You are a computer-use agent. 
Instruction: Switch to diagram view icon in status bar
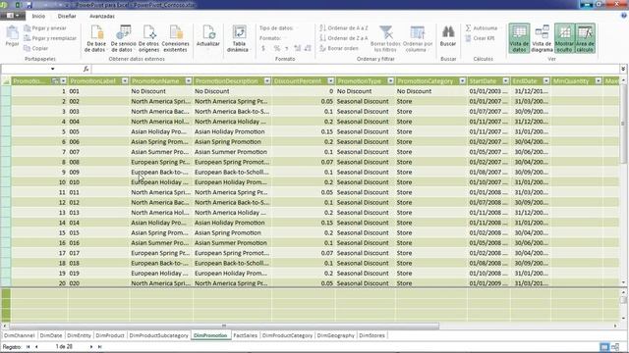click(x=615, y=346)
